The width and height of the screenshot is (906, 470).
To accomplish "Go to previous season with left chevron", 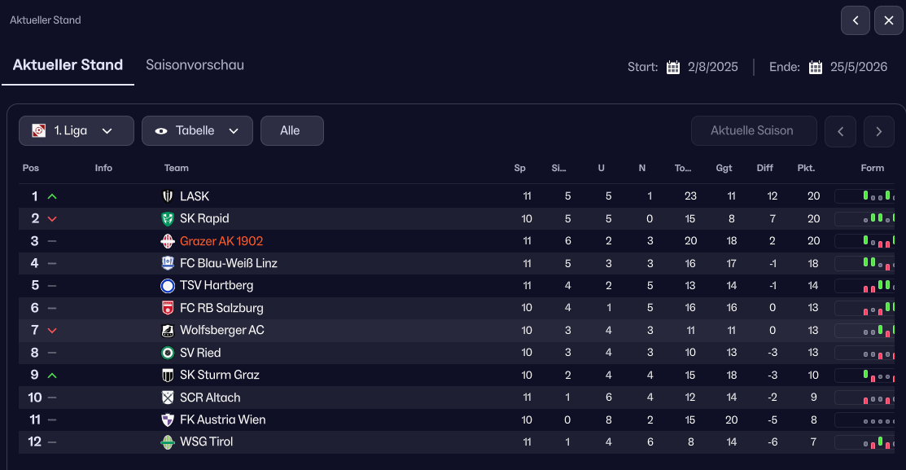I will (x=841, y=130).
